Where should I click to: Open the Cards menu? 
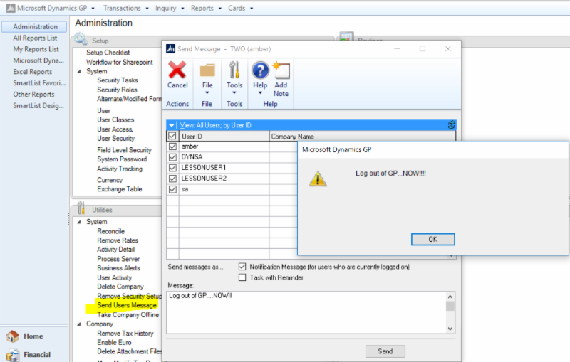(237, 8)
